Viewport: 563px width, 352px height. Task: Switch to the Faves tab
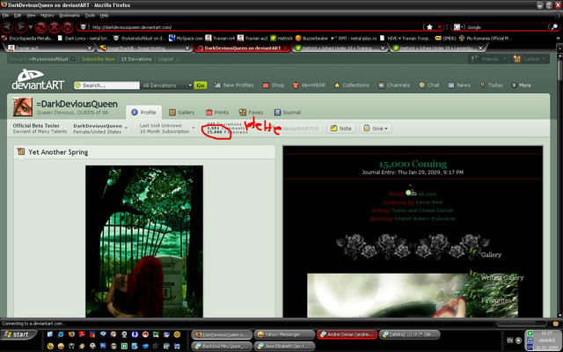click(251, 113)
